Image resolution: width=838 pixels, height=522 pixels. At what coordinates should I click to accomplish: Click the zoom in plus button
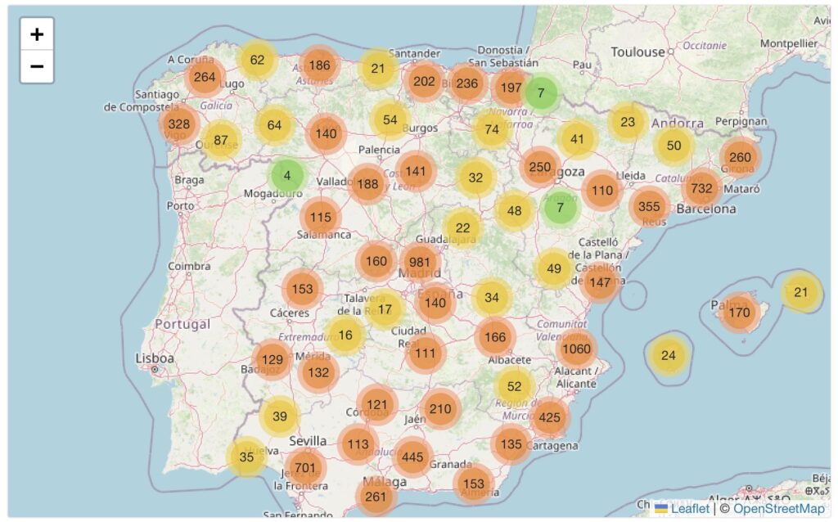[37, 34]
